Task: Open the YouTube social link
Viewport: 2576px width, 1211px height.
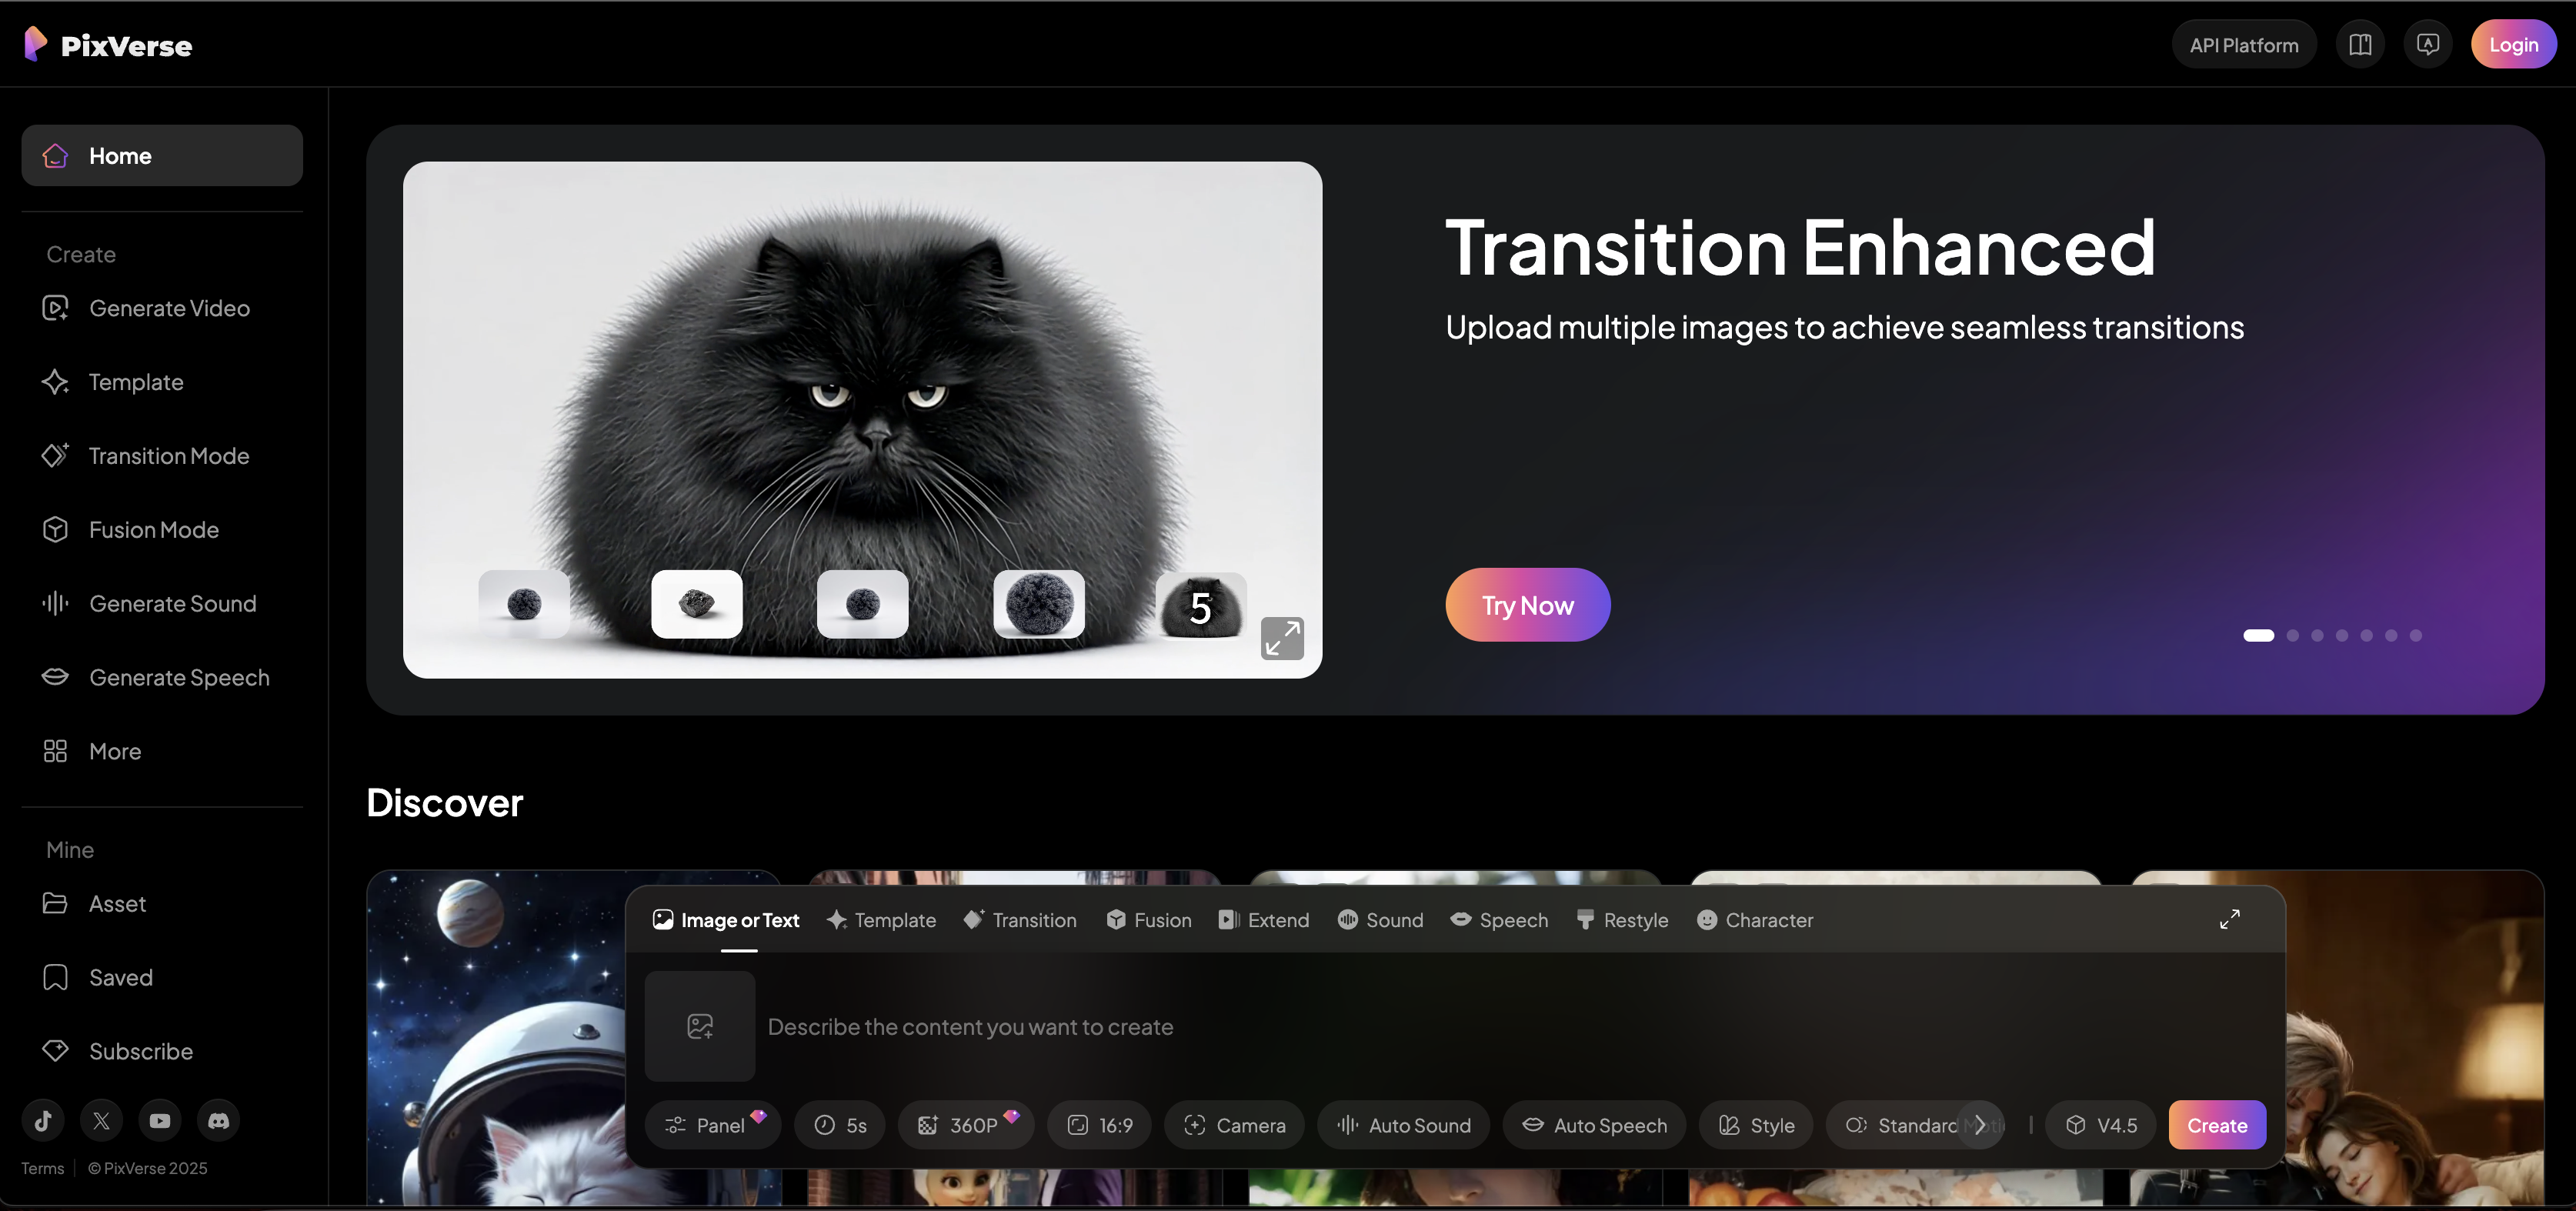Action: click(x=160, y=1121)
